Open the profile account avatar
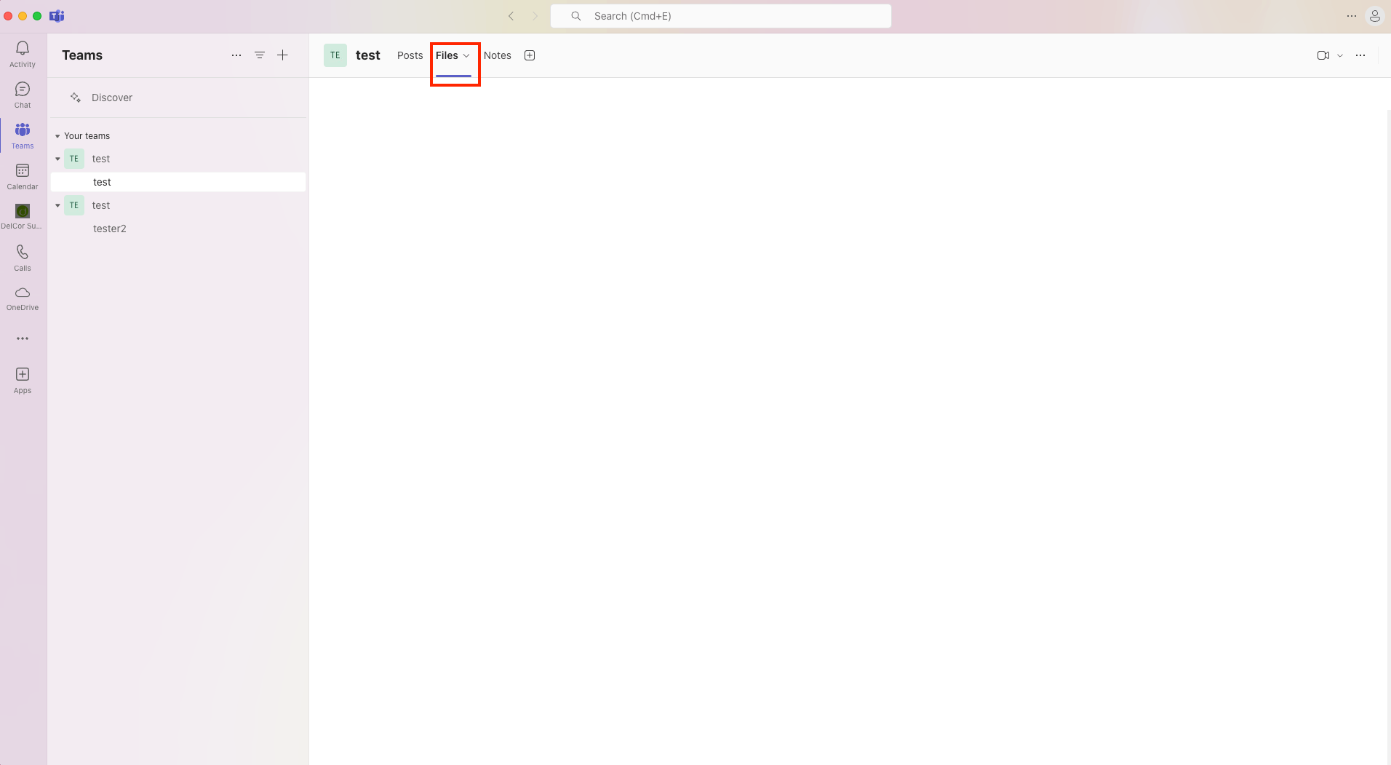Image resolution: width=1391 pixels, height=765 pixels. (1375, 16)
